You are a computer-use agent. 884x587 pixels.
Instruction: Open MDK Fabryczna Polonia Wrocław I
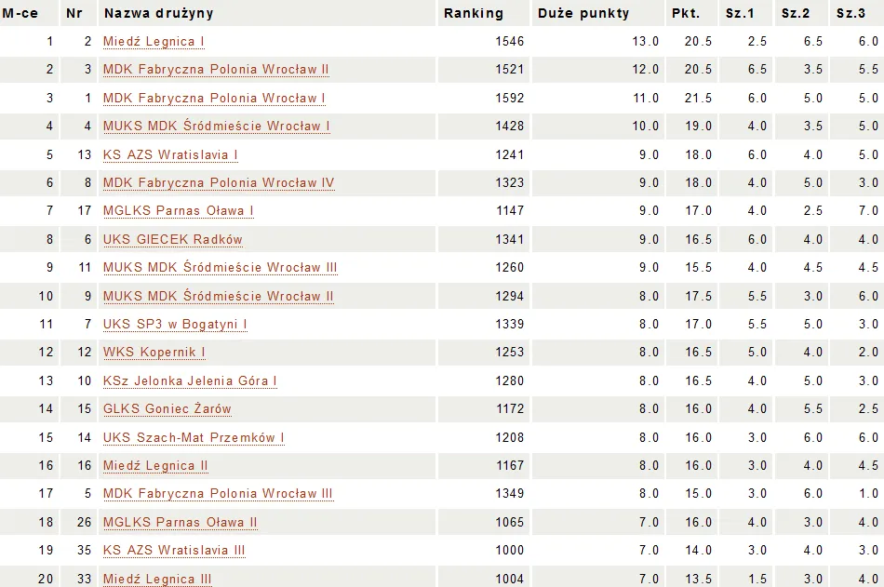pos(214,99)
